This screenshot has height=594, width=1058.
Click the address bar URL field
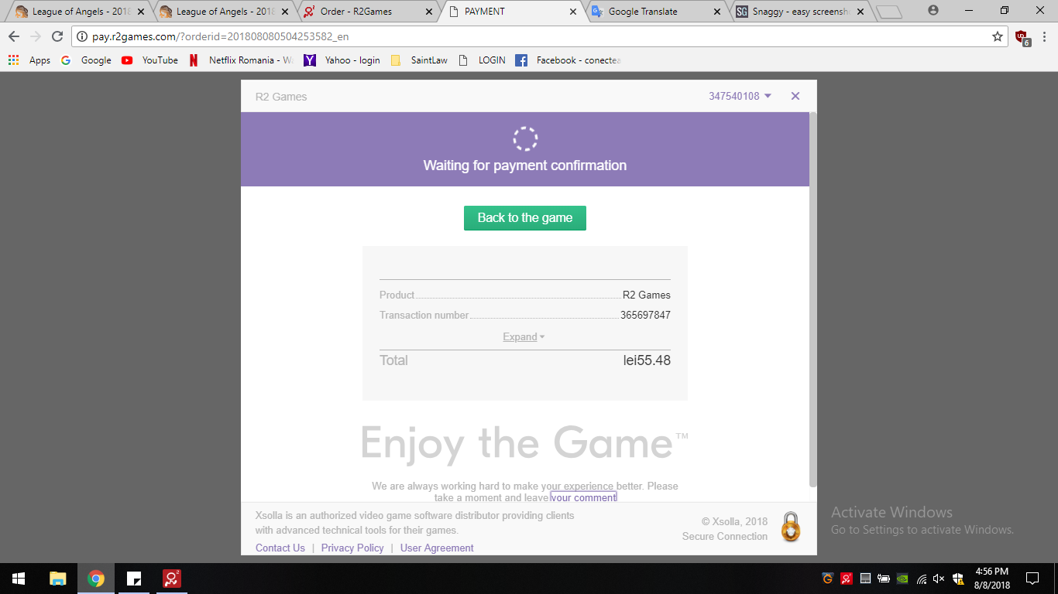point(527,36)
